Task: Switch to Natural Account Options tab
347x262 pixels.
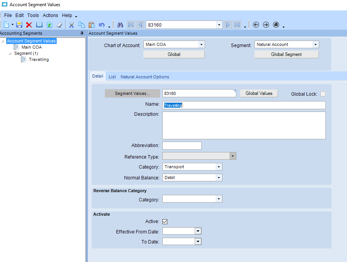Action: (145, 77)
